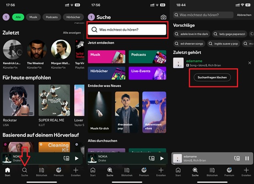Screen dimensions: 254x184
Task: Select the Podcasts filter chip
Action: pyautogui.click(x=52, y=17)
